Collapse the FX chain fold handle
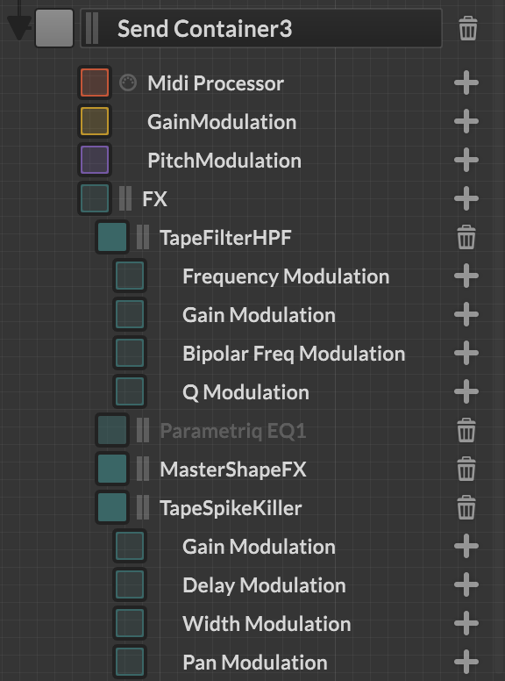 click(x=125, y=198)
